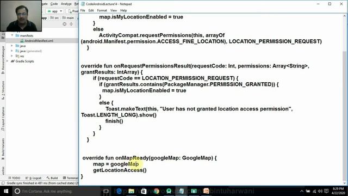Image resolution: width=348 pixels, height=196 pixels.
Task: Open File Explorer from taskbar
Action: (131, 191)
